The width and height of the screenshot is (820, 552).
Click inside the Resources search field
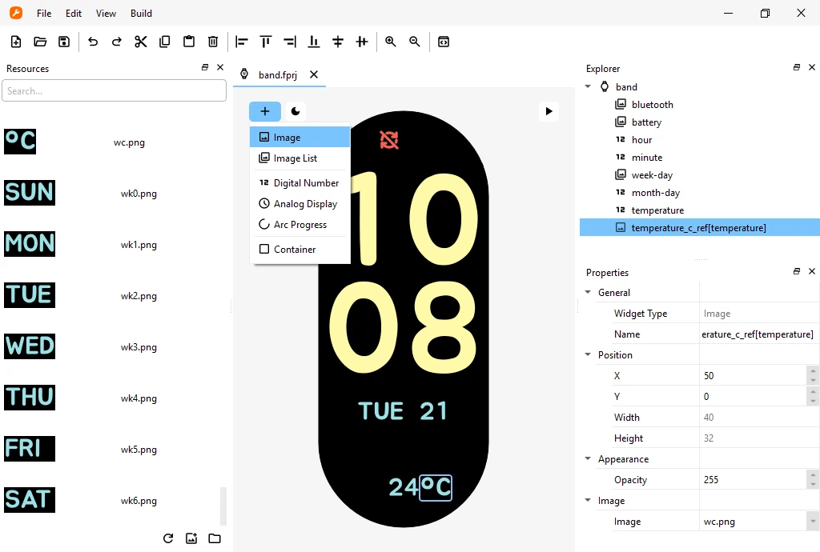(x=114, y=90)
